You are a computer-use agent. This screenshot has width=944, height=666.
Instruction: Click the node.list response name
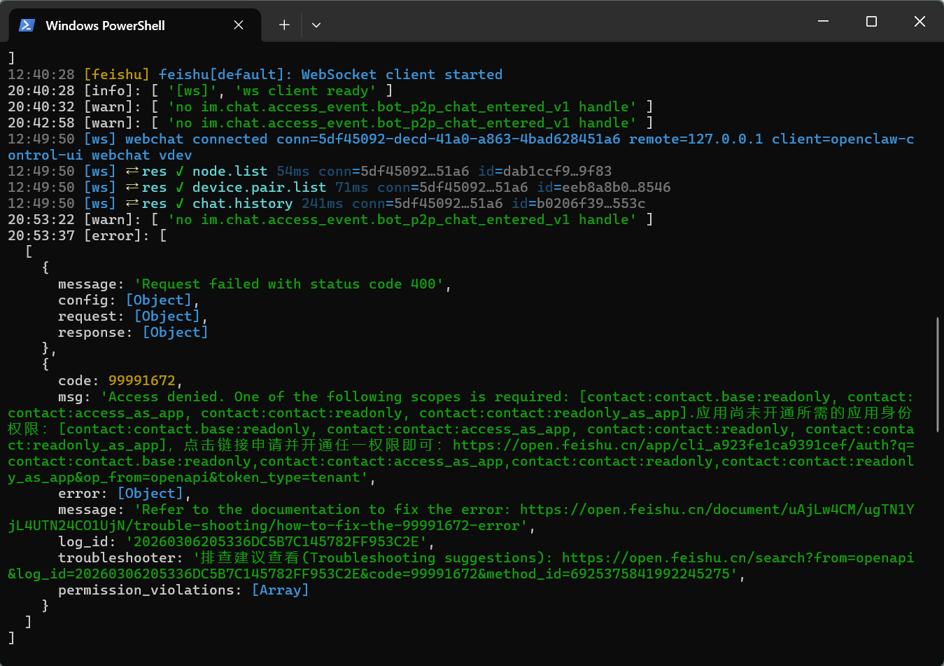point(230,171)
